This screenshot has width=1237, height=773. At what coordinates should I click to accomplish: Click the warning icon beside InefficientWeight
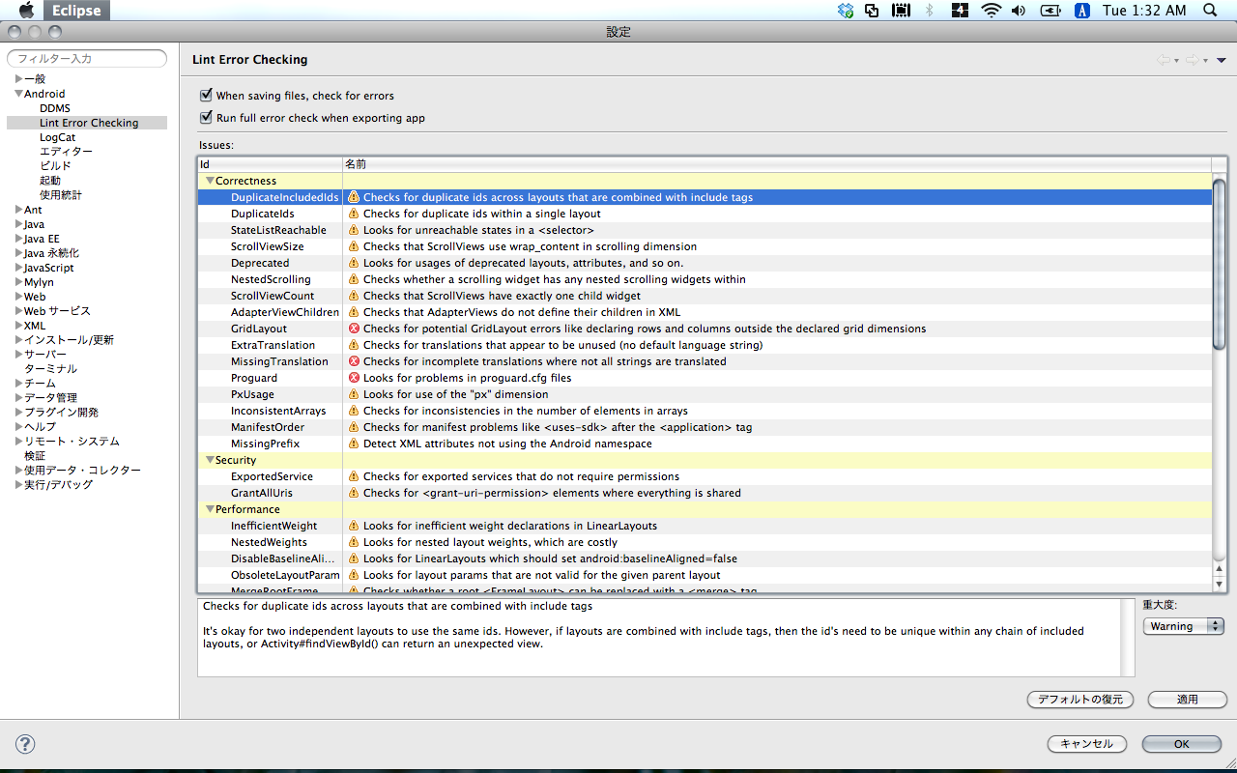353,526
